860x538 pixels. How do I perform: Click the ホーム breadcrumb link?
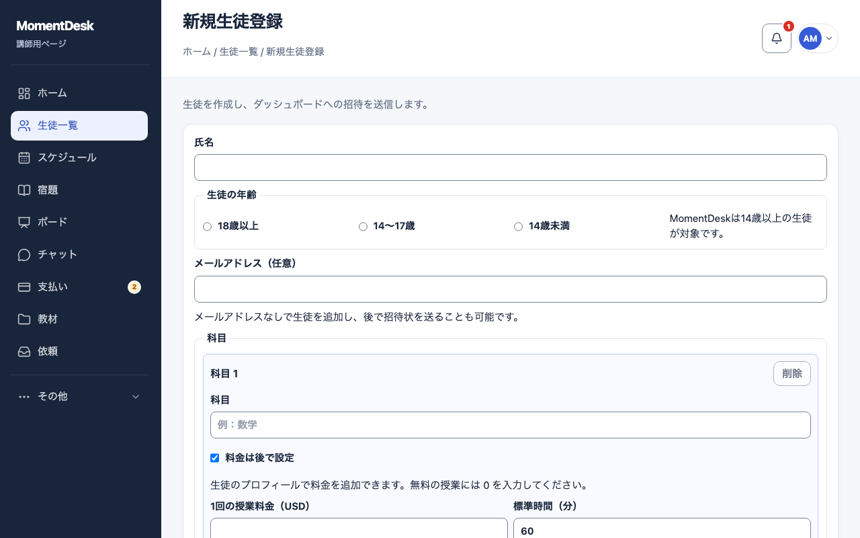(x=197, y=52)
